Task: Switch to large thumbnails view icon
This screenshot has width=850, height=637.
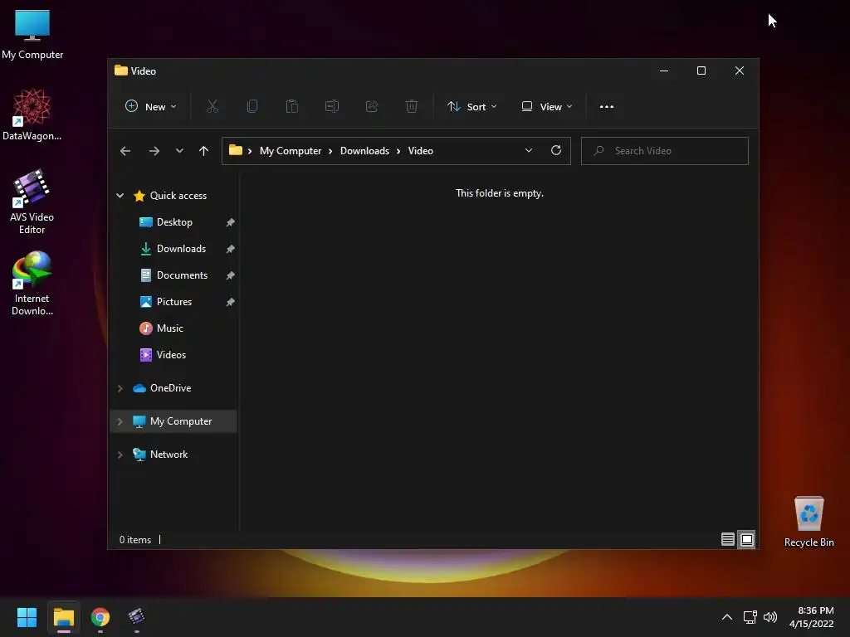Action: coord(747,539)
